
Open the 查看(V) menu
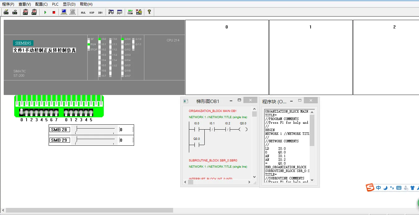click(25, 4)
